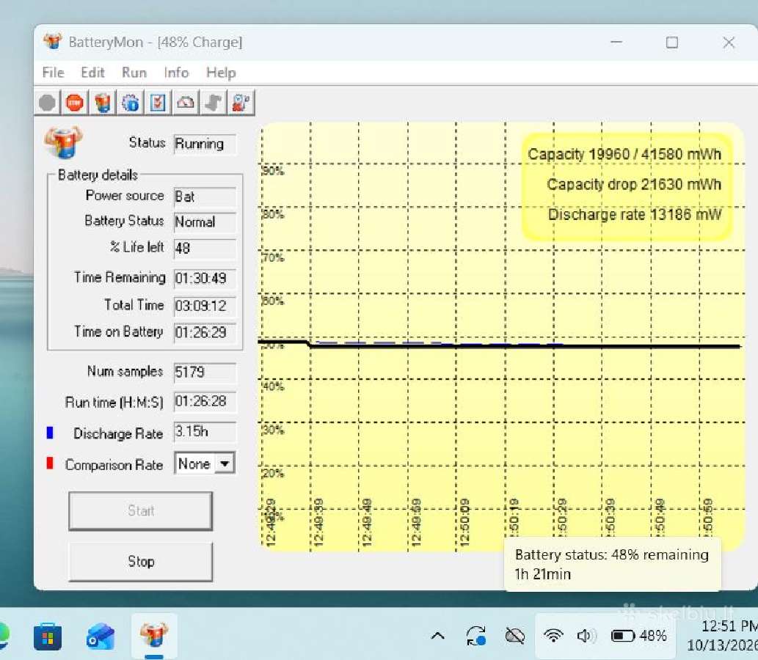The width and height of the screenshot is (758, 660).
Task: Click the red Comparison Rate color marker
Action: (x=50, y=463)
